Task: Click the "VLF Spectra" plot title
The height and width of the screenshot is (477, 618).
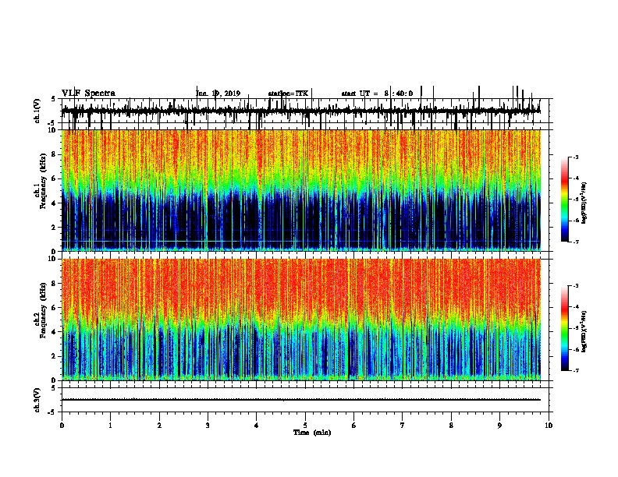Action: click(x=88, y=94)
